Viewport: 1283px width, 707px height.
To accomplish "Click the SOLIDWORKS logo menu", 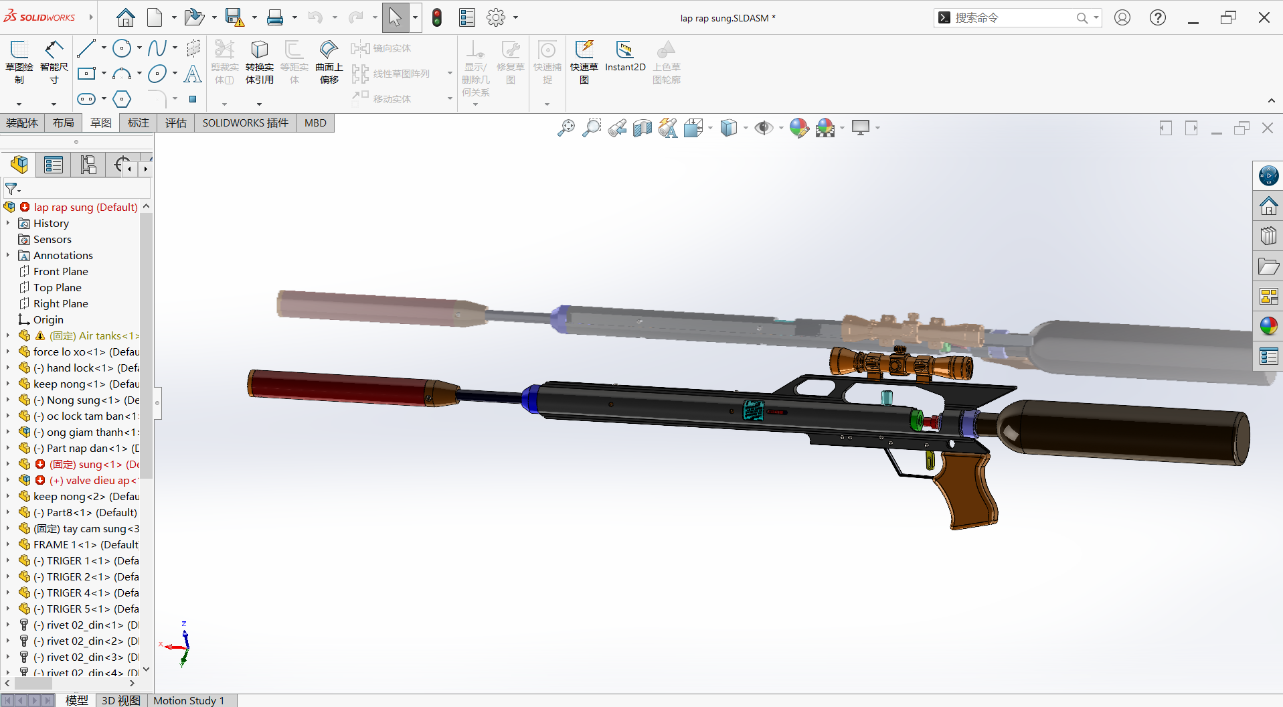I will (x=40, y=17).
